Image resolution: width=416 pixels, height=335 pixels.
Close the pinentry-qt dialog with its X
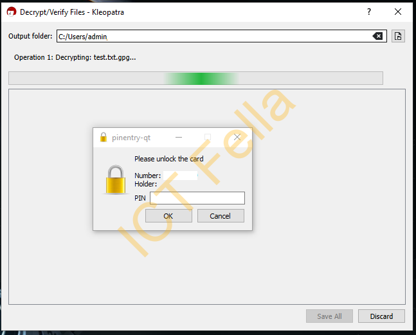(x=237, y=137)
